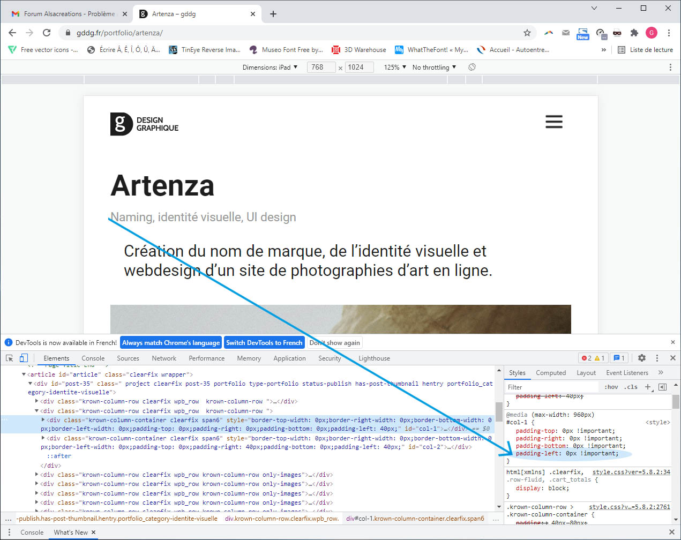Screen dimensions: 681x540
Task: Open the 3D Warehouse bookmark
Action: point(358,50)
